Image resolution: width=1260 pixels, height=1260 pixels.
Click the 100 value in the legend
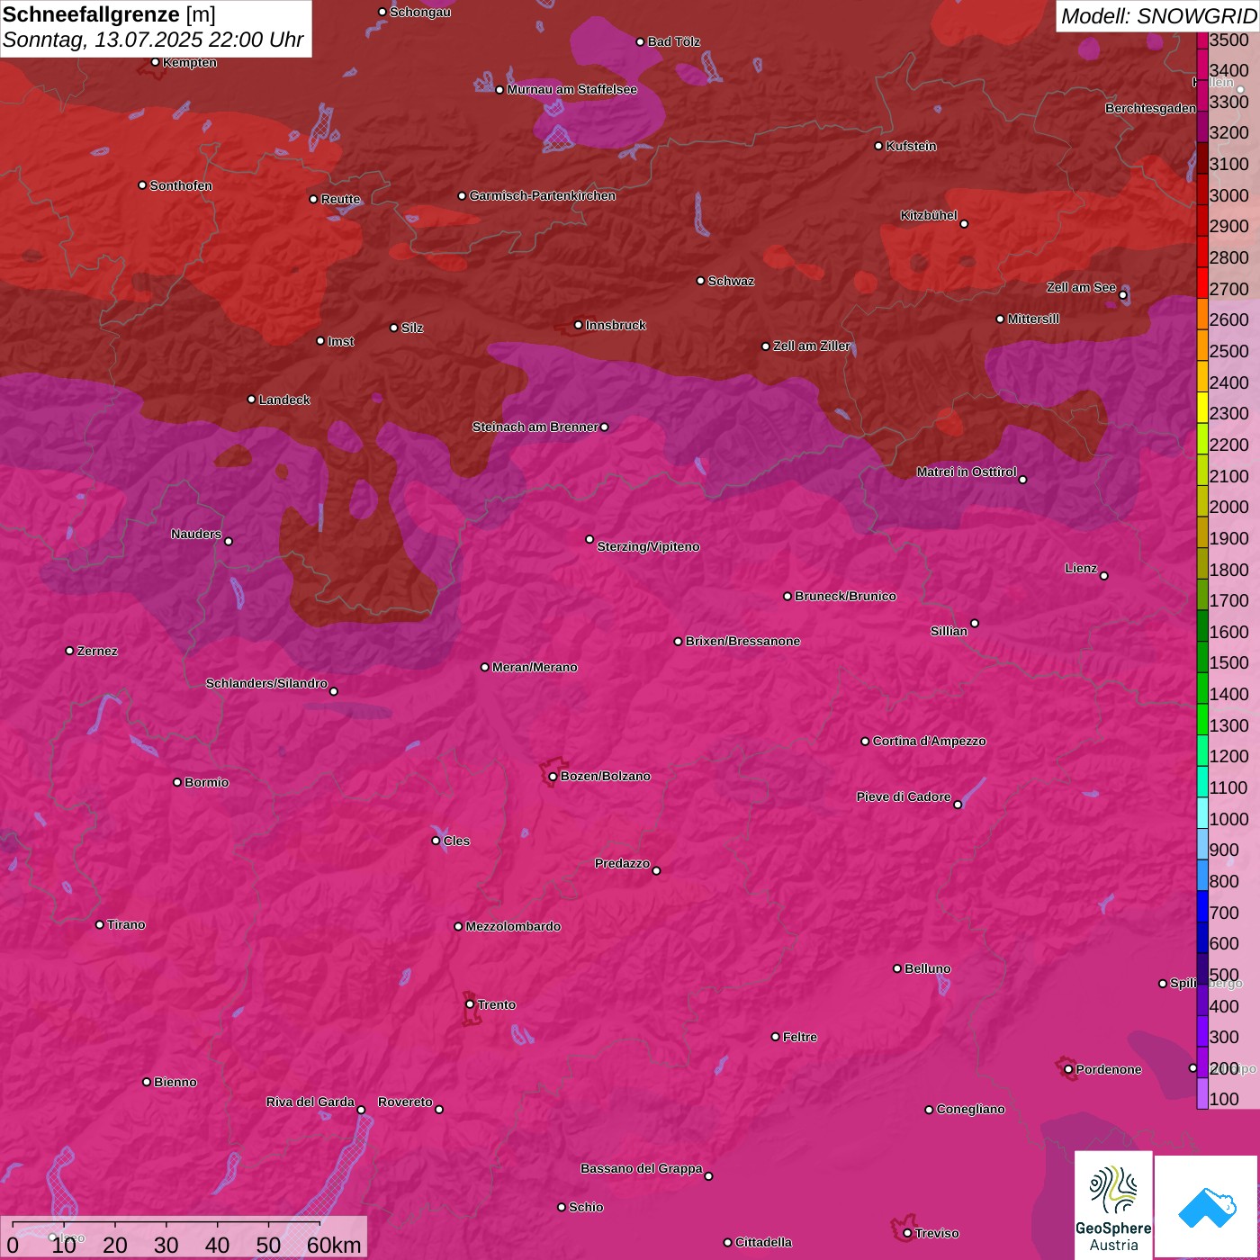(1224, 1099)
